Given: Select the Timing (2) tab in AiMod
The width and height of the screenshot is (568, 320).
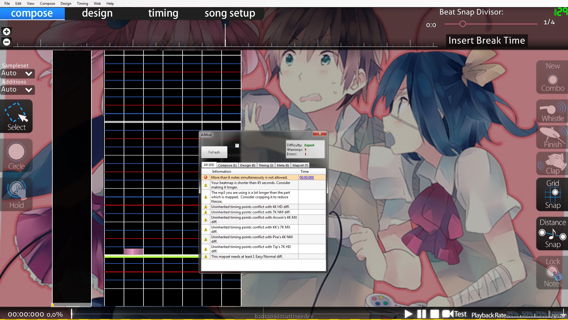Looking at the screenshot, I should (266, 165).
